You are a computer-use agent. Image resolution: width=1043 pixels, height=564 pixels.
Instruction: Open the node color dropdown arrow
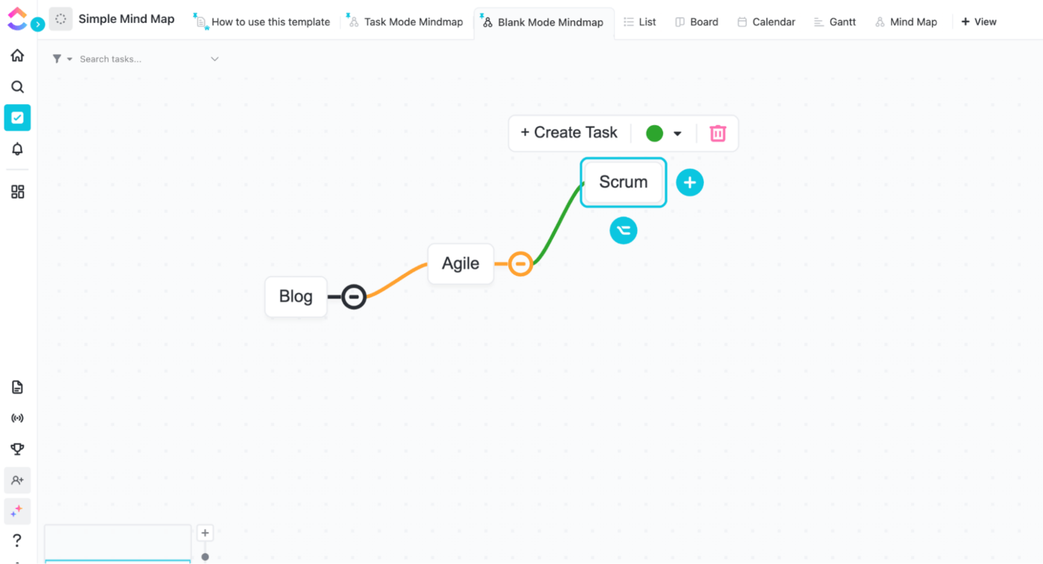click(x=678, y=134)
